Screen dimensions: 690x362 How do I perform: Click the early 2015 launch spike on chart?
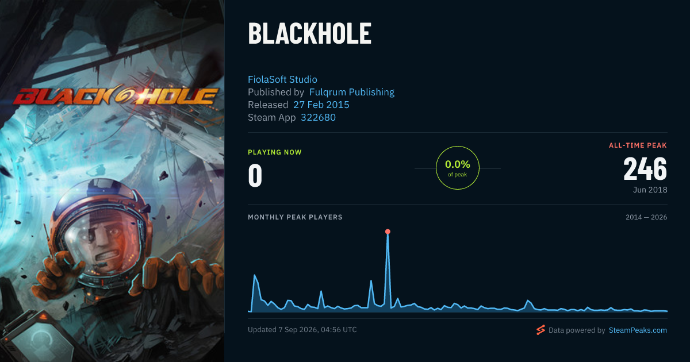(x=254, y=276)
